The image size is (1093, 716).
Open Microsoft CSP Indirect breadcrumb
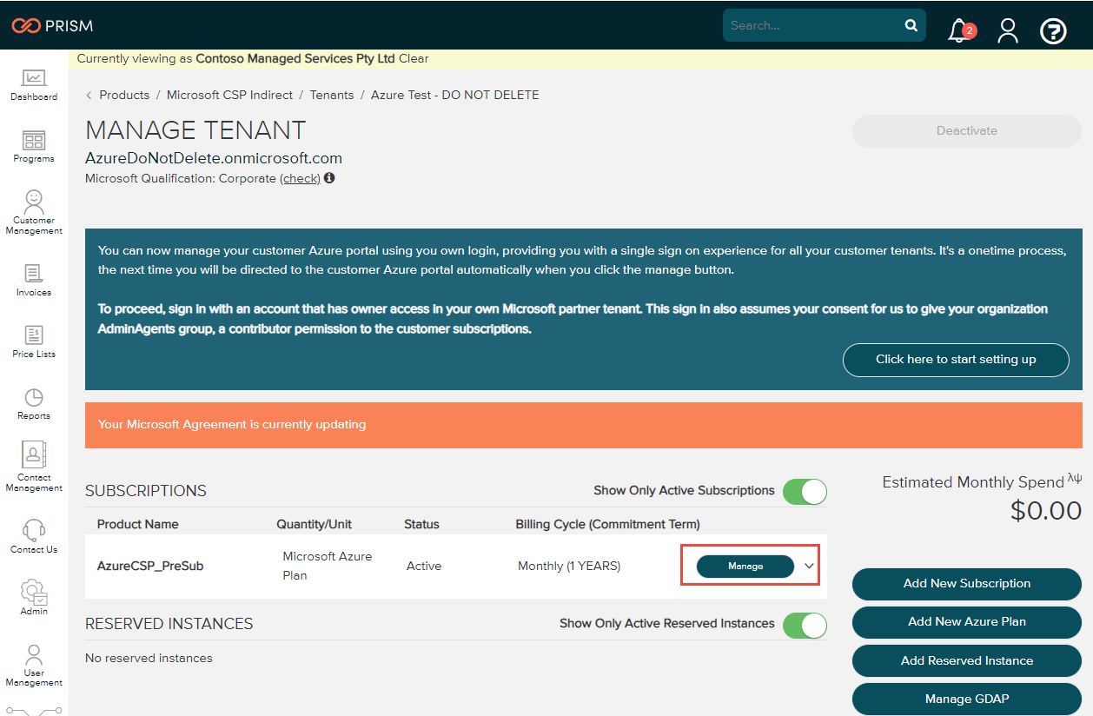(x=229, y=95)
